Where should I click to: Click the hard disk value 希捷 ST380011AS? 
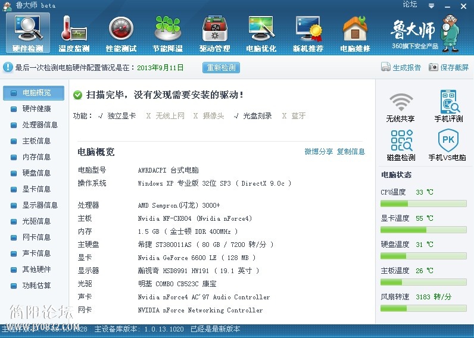pyautogui.click(x=205, y=245)
